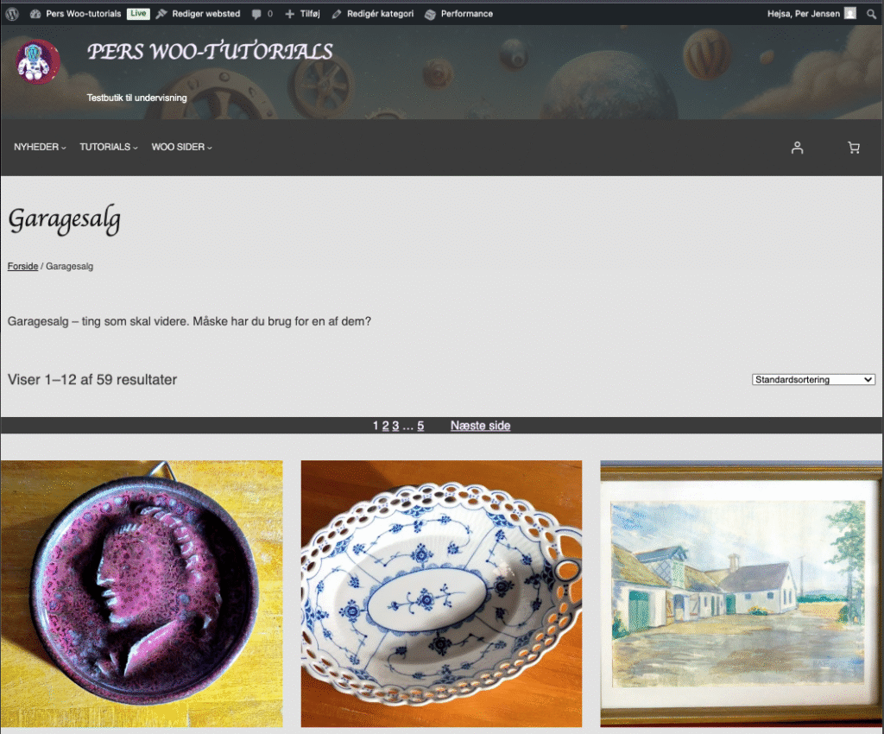Open the Standardsortering sort dropdown
The image size is (884, 734).
pos(813,380)
